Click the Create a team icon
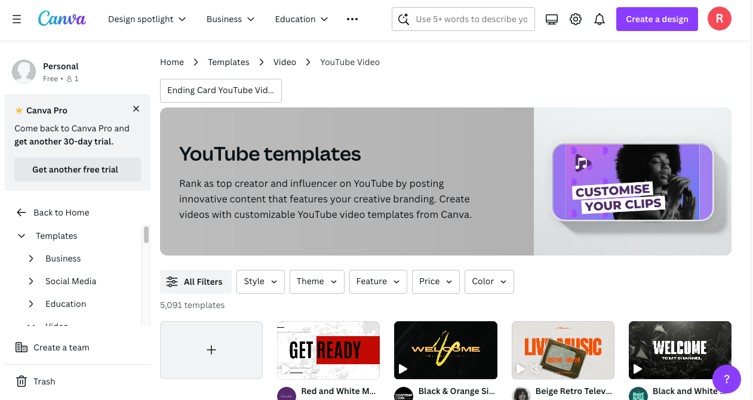The height and width of the screenshot is (400, 753). click(x=21, y=347)
